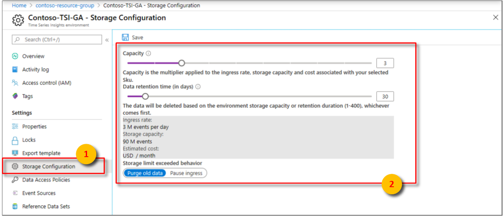Image resolution: width=503 pixels, height=216 pixels.
Task: Collapse the sidebar with double-chevron
Action: [107, 40]
